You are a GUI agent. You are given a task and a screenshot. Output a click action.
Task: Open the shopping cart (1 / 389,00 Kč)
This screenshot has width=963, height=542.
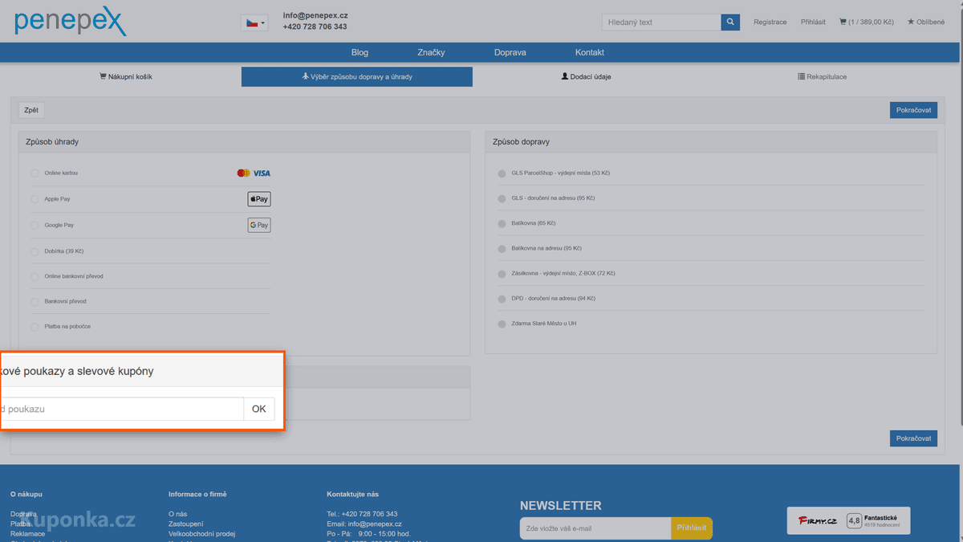tap(866, 22)
